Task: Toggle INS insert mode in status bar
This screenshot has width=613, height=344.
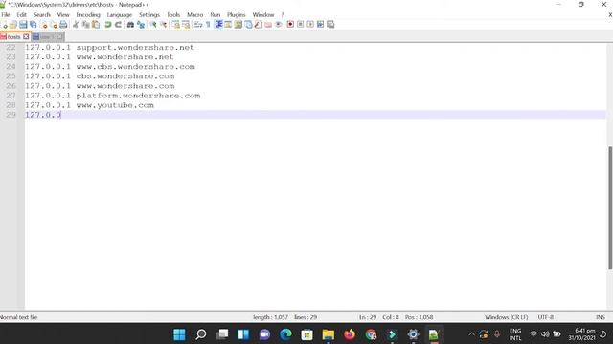Action: pos(601,317)
